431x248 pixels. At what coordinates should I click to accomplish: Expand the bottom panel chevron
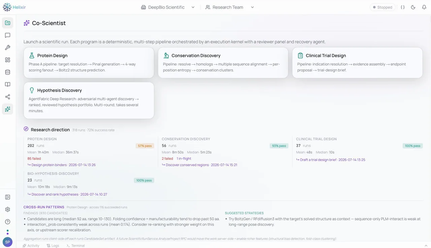click(x=426, y=246)
